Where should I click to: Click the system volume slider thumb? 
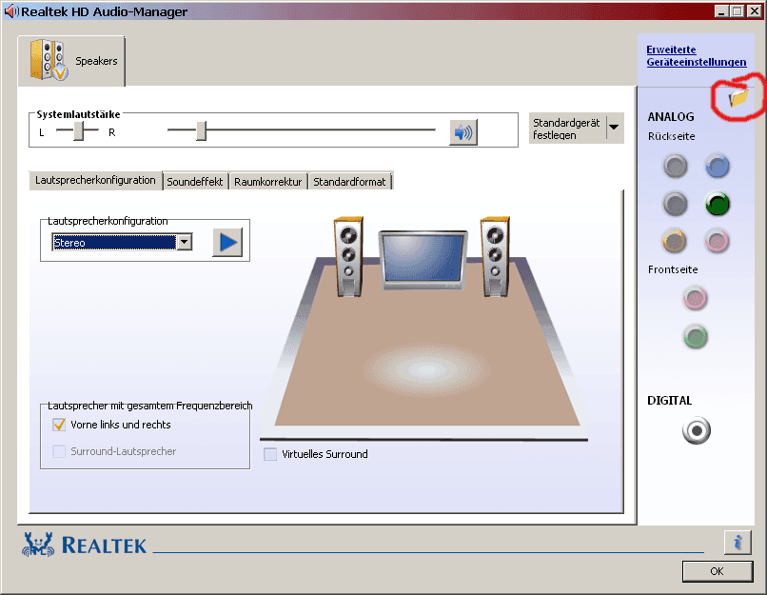click(201, 130)
